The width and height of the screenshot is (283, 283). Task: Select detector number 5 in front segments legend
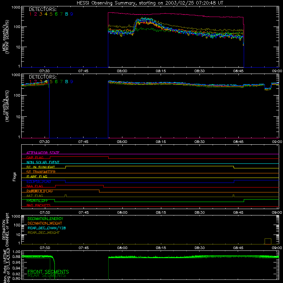pos(51,14)
